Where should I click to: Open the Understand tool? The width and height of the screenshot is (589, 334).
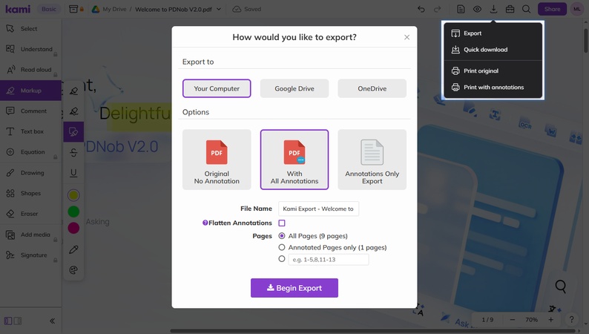(30, 49)
